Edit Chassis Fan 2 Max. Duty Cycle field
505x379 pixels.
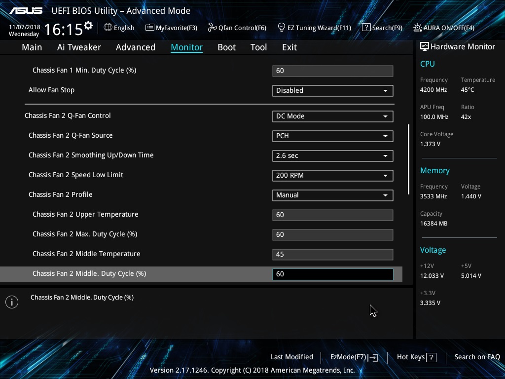coord(333,234)
